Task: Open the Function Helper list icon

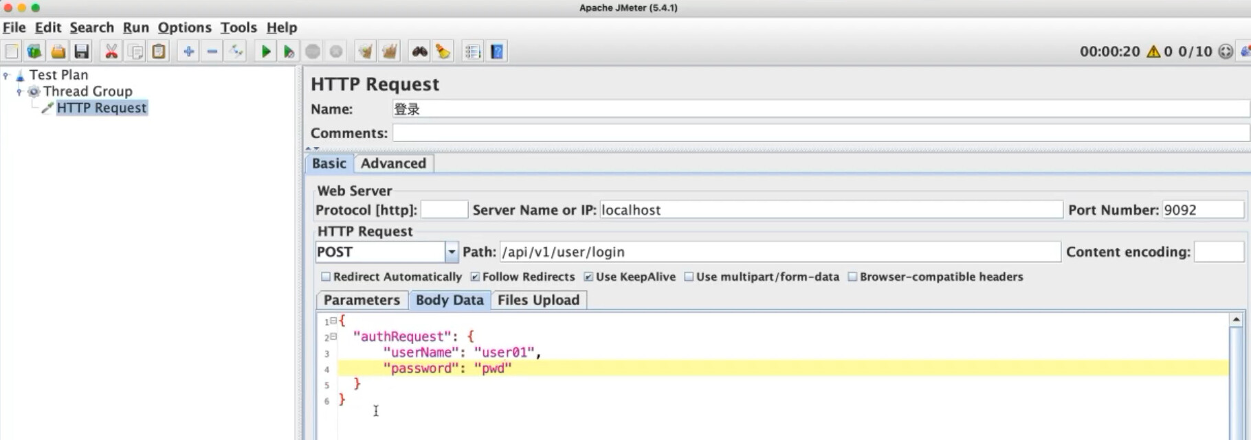Action: (473, 51)
